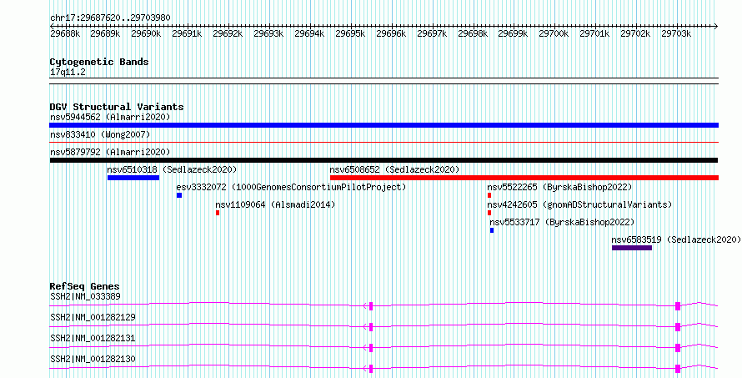Open nsv5944562 (Almarri2020) label
Image resolution: width=742 pixels, height=378 pixels.
[x=110, y=117]
